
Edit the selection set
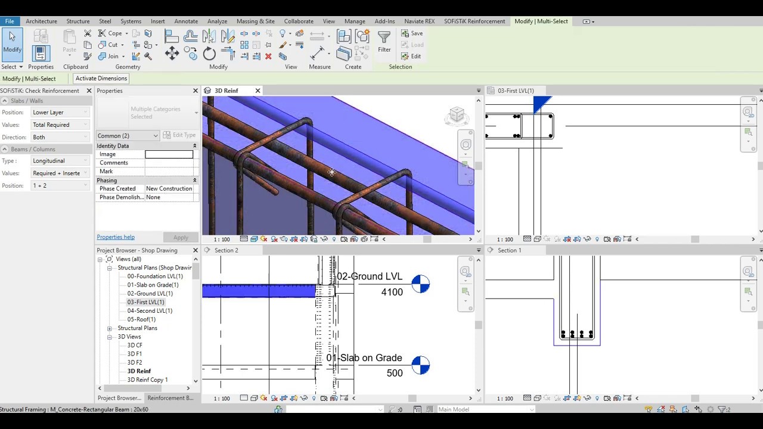[411, 56]
